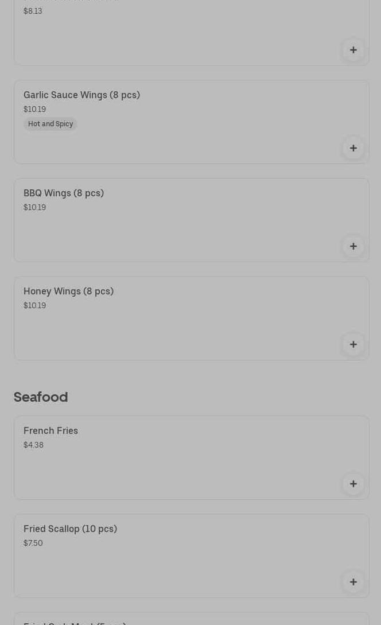This screenshot has width=381, height=625.
Task: Click the $8.13 price label
Action: pyautogui.click(x=33, y=11)
